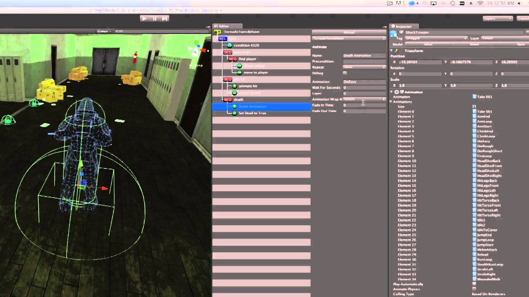
Task: Click green icon in Death Animation row
Action: [x=234, y=106]
